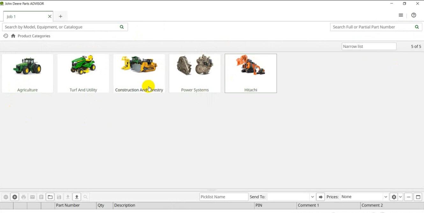
Task: Save the picklist
Action: (x=59, y=197)
